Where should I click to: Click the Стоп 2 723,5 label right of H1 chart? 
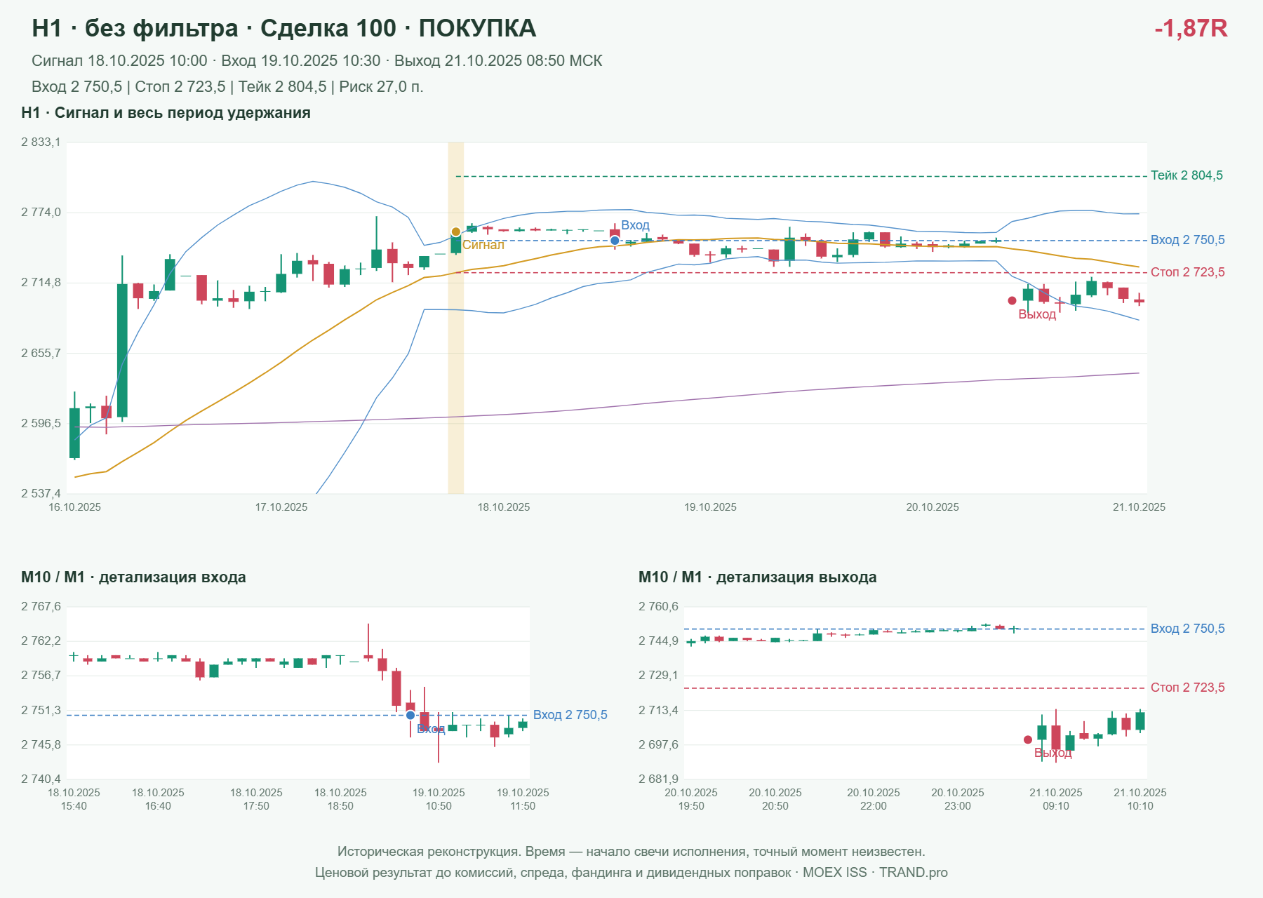click(1187, 272)
